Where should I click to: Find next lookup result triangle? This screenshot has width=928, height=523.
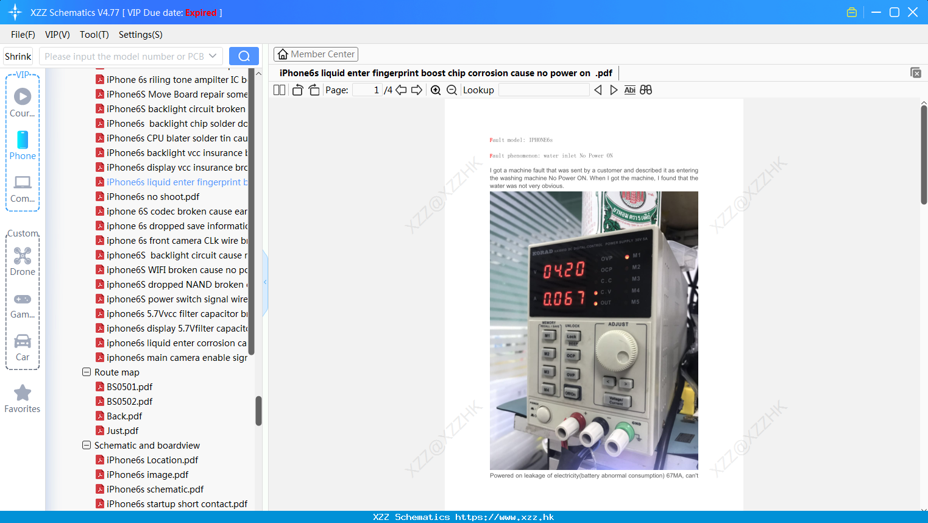pos(614,90)
